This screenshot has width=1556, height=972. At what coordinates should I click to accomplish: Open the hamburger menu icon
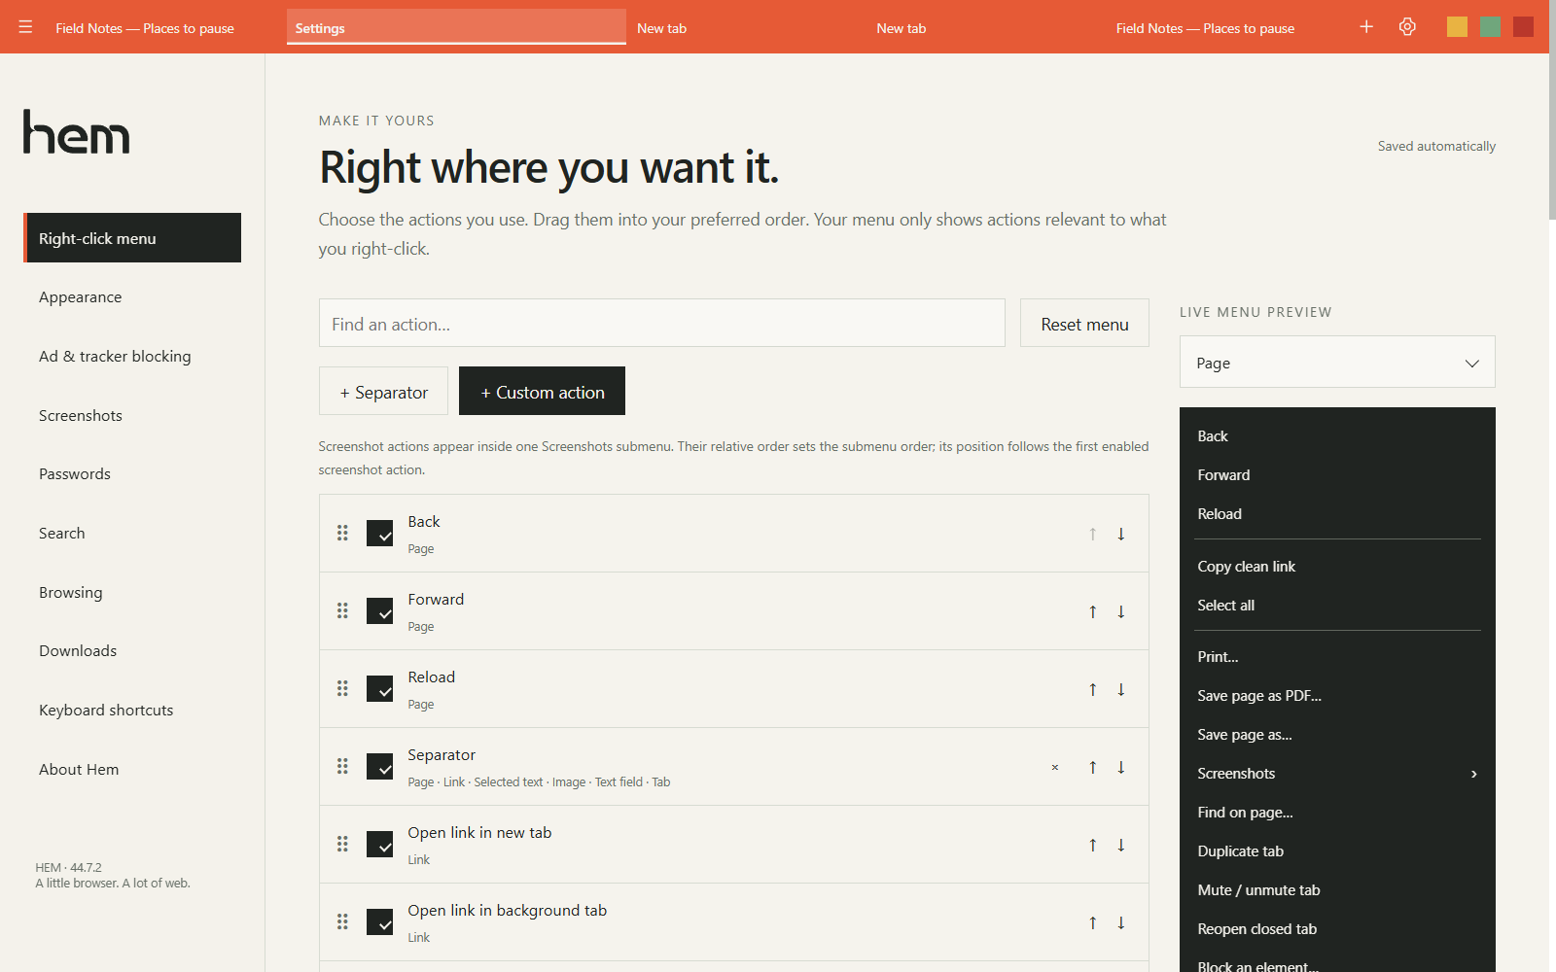(25, 27)
